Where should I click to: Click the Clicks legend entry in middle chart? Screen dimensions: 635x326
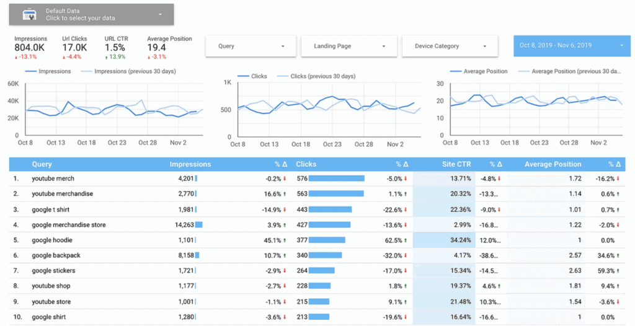(x=252, y=76)
